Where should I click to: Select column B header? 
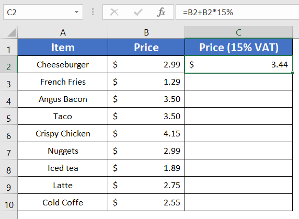(146, 32)
